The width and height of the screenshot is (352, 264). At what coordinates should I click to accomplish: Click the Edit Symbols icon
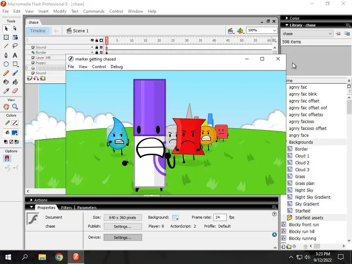pyautogui.click(x=240, y=31)
